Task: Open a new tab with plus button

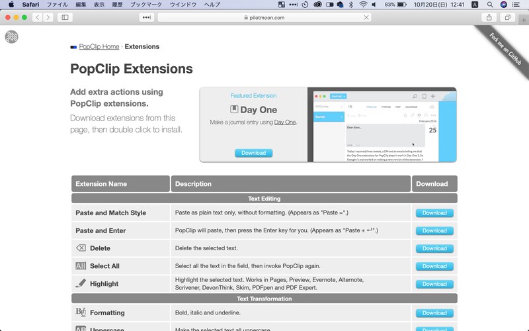Action: 524,21
